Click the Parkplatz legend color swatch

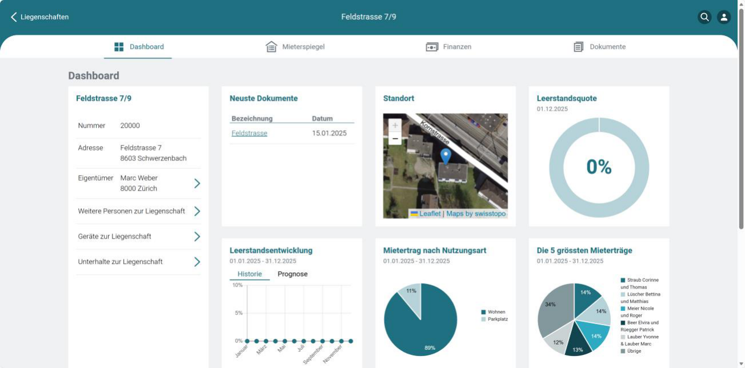[x=483, y=320]
